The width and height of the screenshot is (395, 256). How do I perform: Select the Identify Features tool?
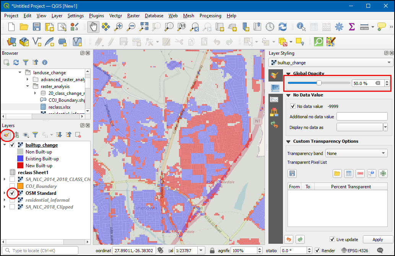point(301,27)
